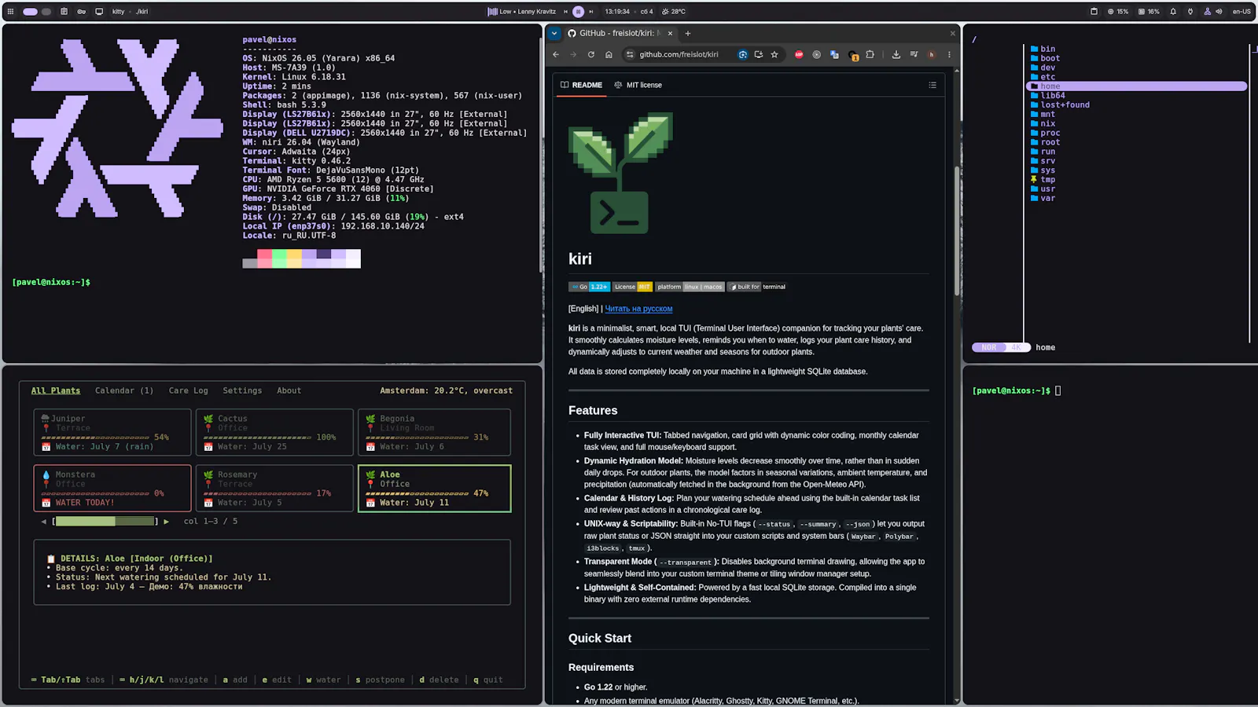The width and height of the screenshot is (1258, 707).
Task: Select the README tab
Action: 581,85
